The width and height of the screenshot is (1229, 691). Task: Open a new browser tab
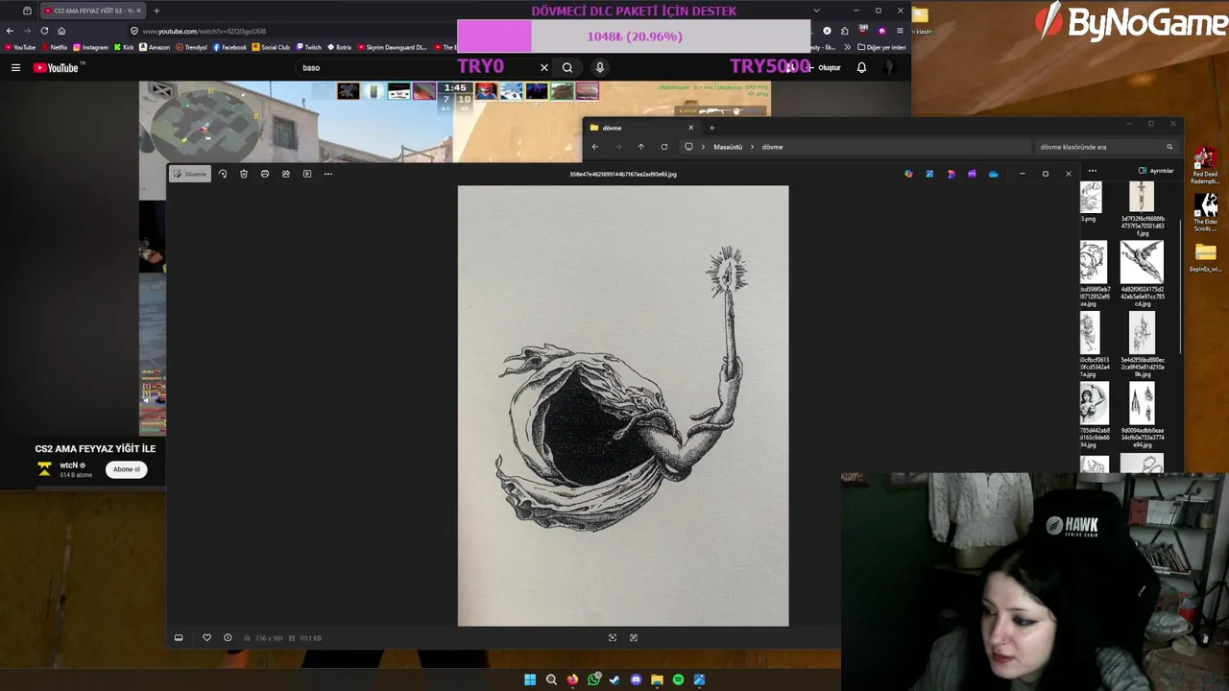(x=157, y=11)
